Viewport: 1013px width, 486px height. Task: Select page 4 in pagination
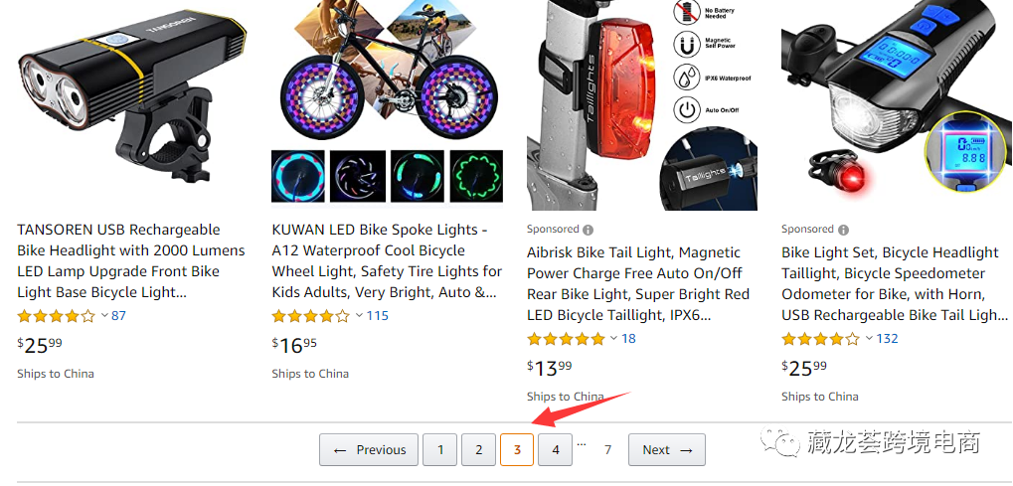click(556, 450)
